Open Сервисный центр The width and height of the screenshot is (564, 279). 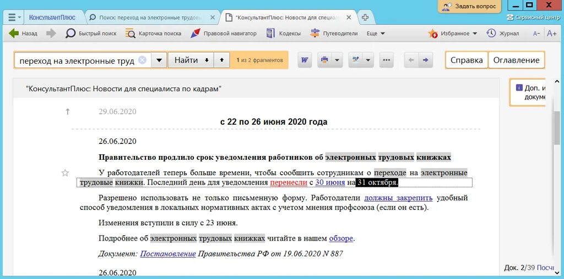click(x=533, y=17)
